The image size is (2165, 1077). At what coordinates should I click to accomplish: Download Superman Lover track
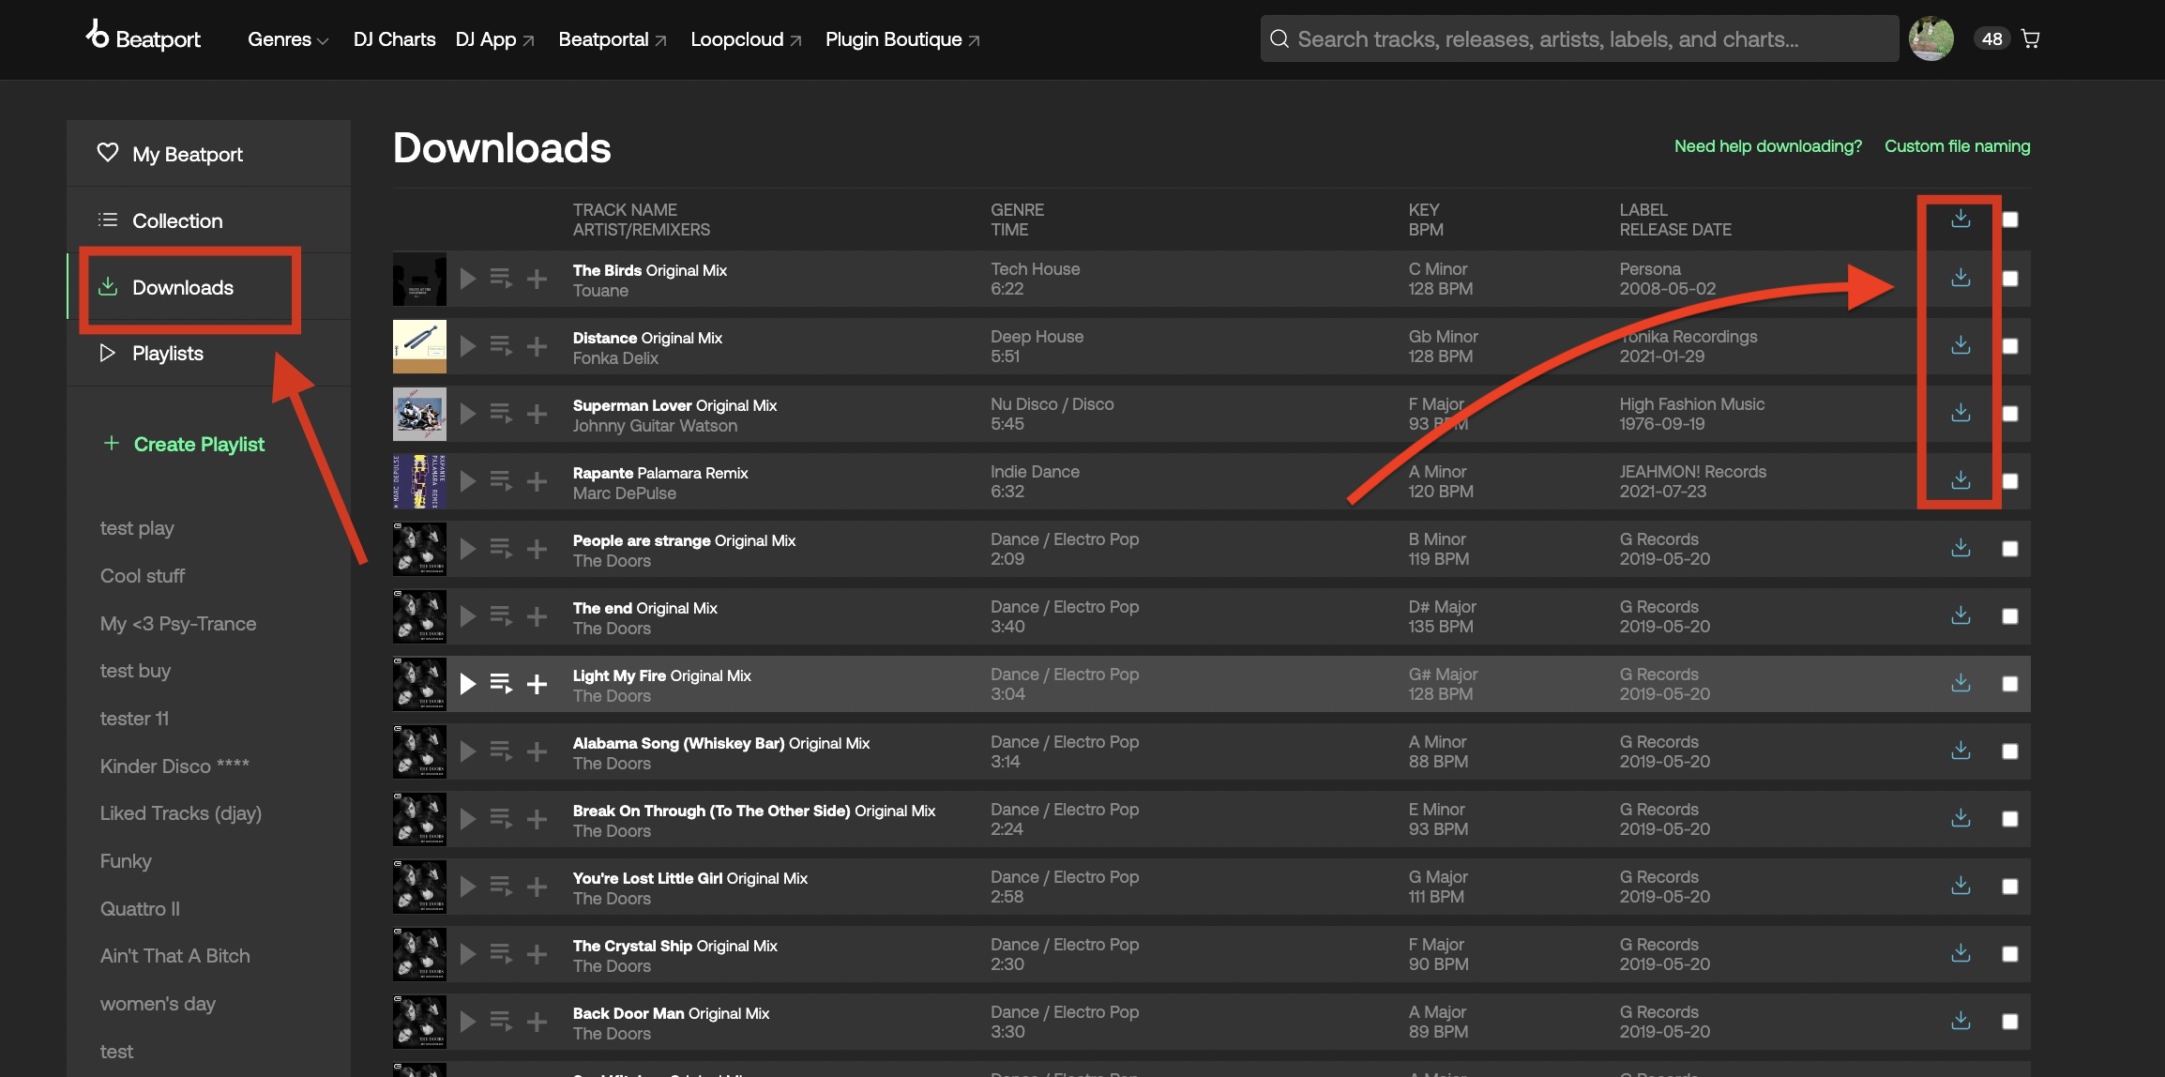tap(1961, 413)
